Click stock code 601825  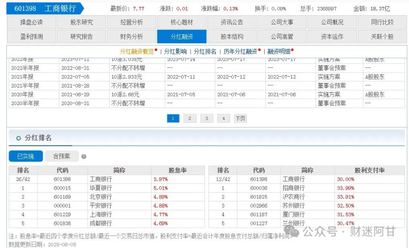point(258,197)
